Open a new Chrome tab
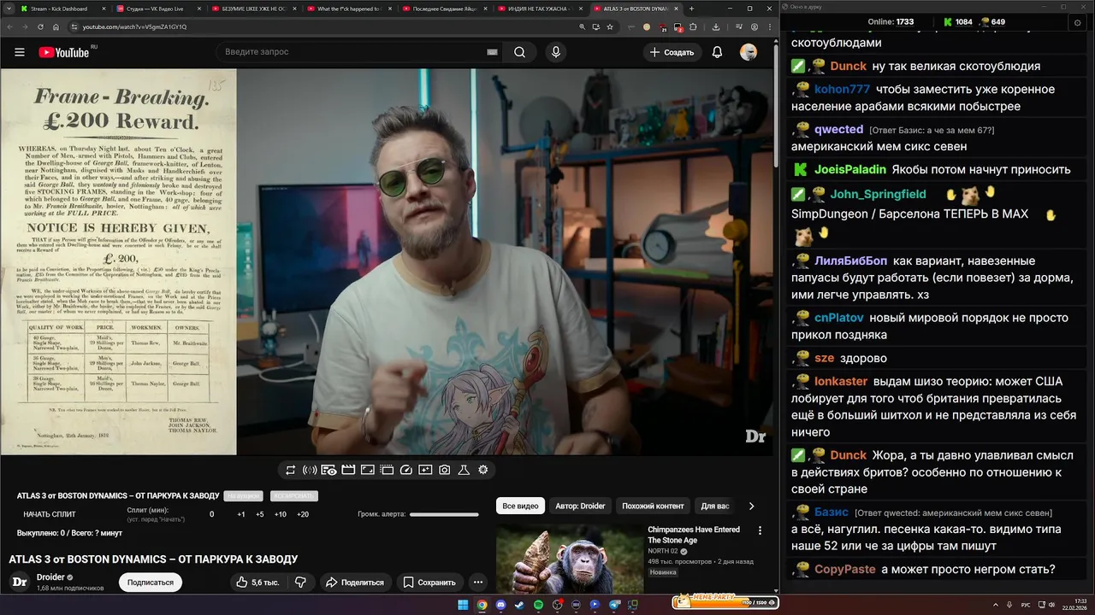1095x615 pixels. (692, 9)
